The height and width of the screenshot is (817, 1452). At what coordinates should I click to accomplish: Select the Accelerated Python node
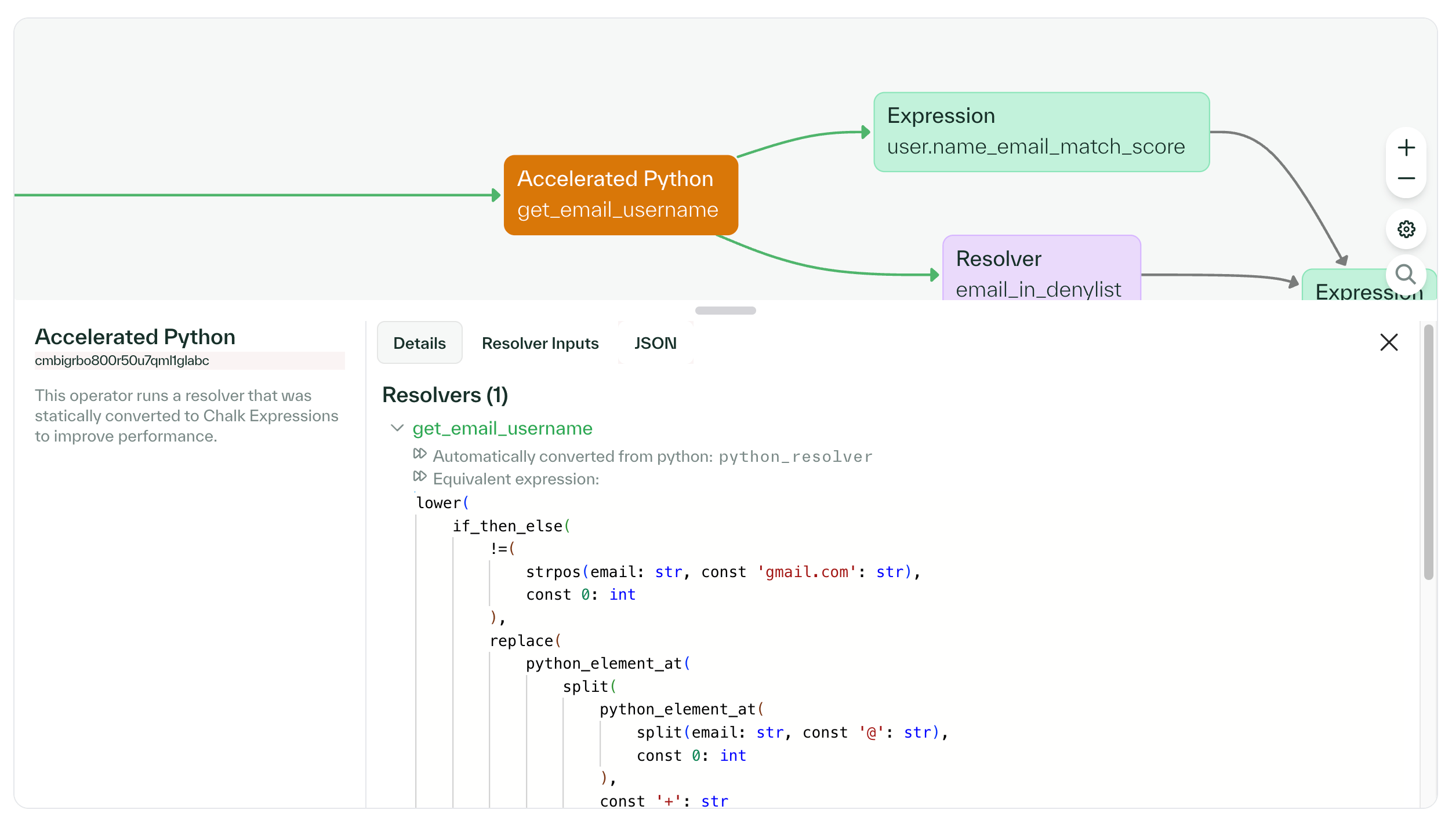(620, 195)
